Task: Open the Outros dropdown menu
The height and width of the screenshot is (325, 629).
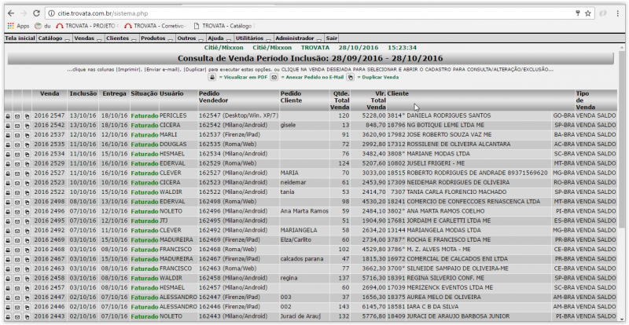Action: (189, 38)
